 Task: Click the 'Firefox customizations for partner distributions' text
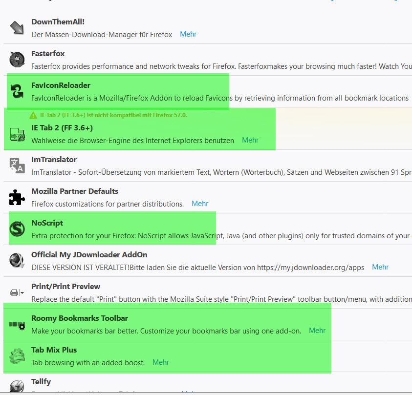pyautogui.click(x=108, y=204)
